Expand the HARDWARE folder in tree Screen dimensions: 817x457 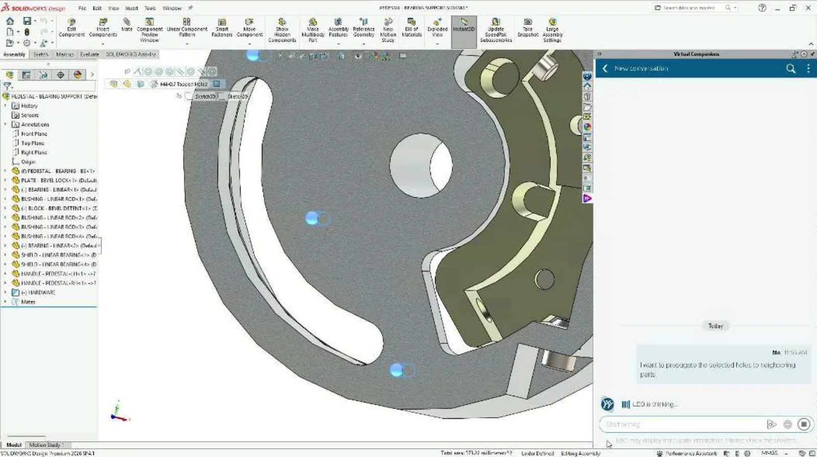[x=6, y=292]
